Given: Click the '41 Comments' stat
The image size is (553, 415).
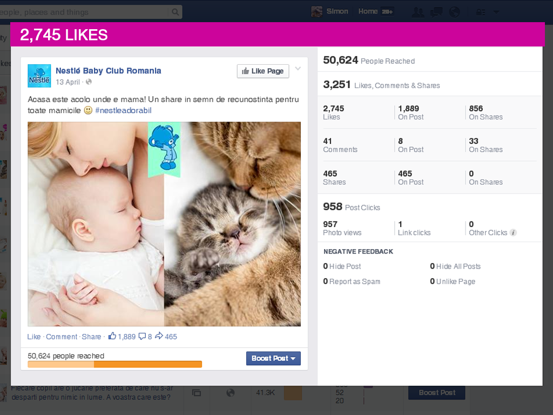Looking at the screenshot, I should point(340,145).
